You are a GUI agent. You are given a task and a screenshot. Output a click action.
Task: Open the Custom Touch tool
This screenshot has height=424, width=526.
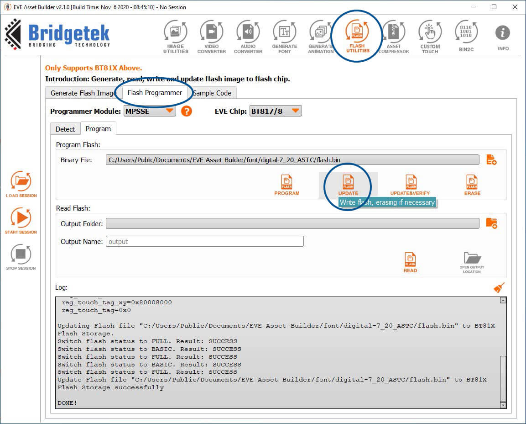[430, 37]
